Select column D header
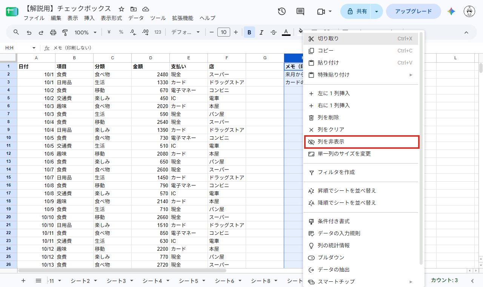This screenshot has width=483, height=287. (x=151, y=58)
